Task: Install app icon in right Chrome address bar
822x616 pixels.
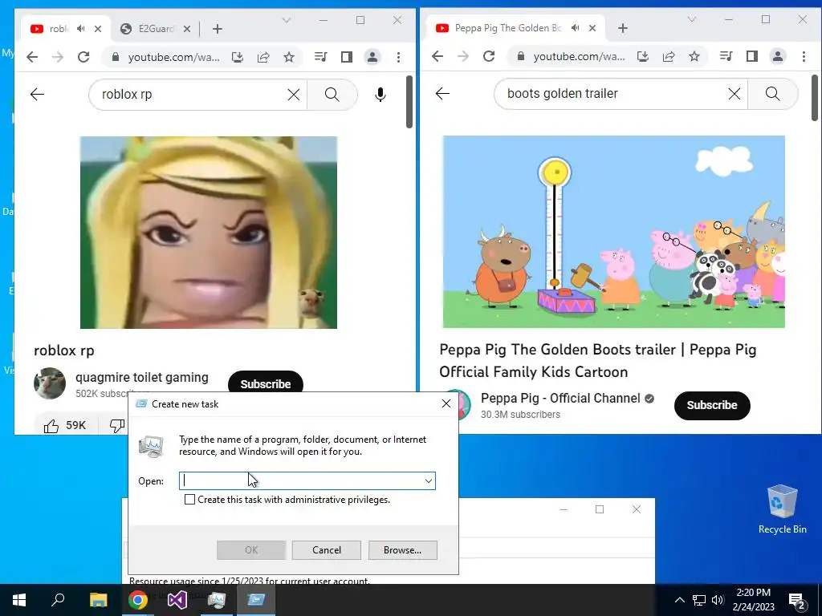Action: coord(643,56)
